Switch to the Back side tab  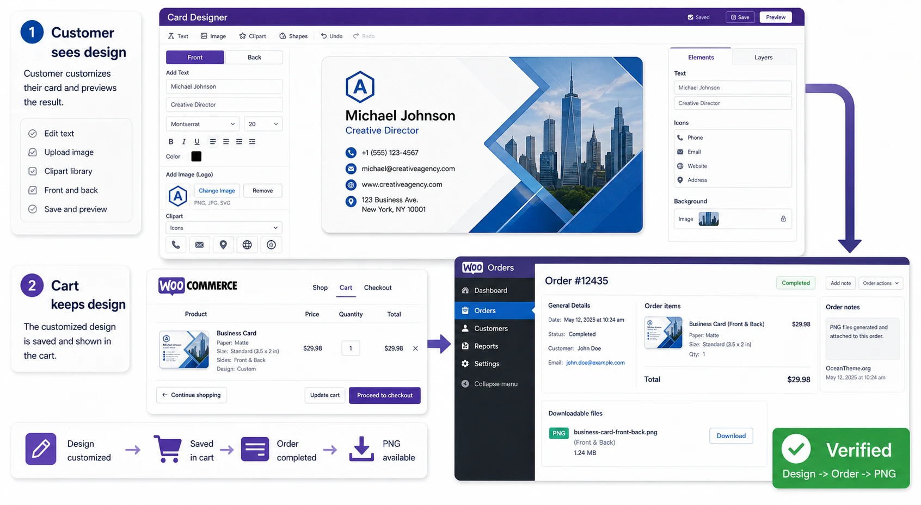[x=254, y=57]
